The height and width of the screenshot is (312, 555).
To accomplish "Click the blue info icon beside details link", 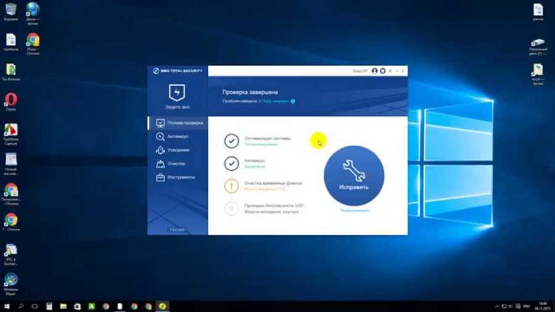I will [293, 101].
